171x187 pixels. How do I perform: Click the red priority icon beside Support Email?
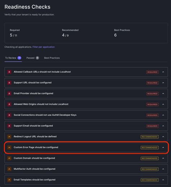9,126
